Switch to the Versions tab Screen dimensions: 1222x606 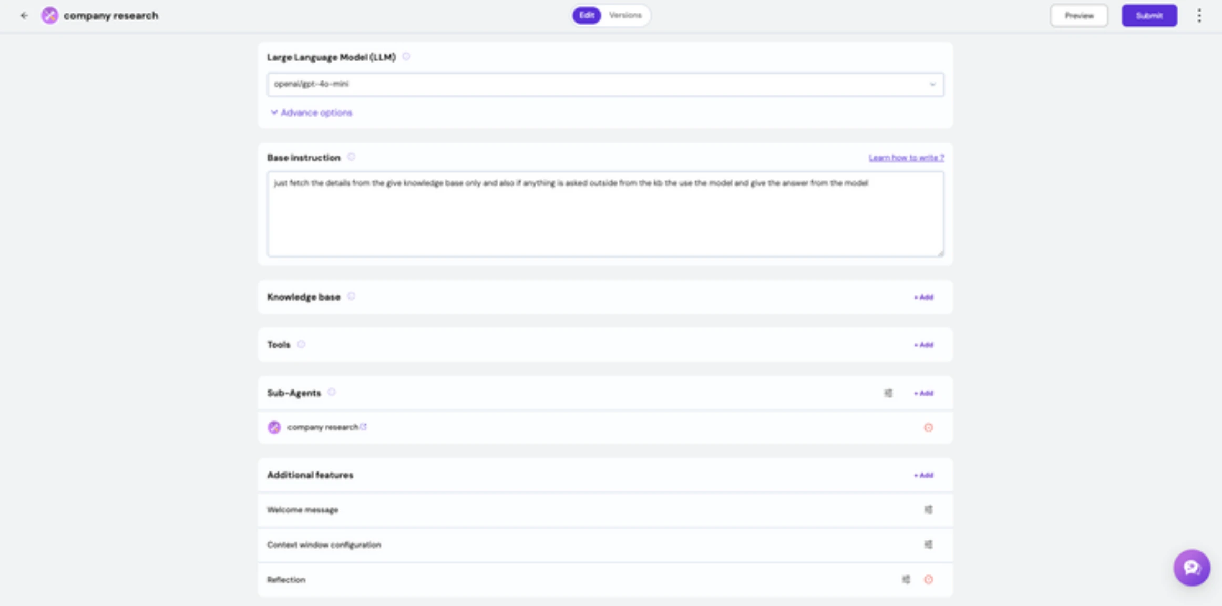(625, 15)
